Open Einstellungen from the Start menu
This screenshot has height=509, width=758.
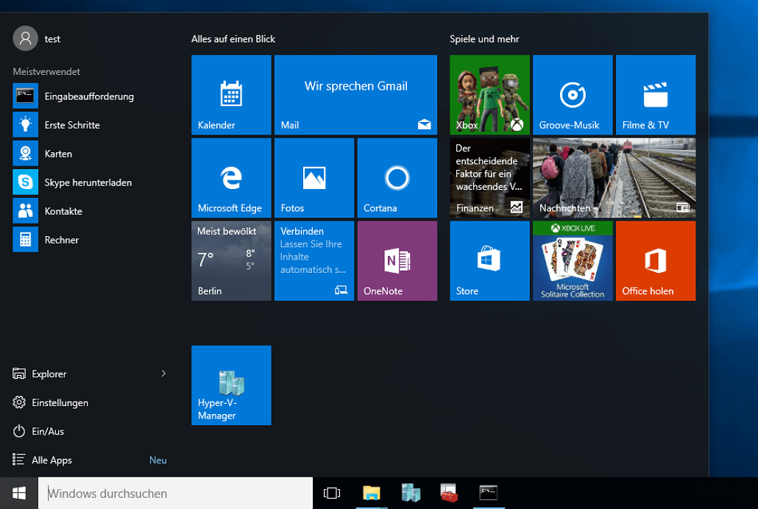60,403
